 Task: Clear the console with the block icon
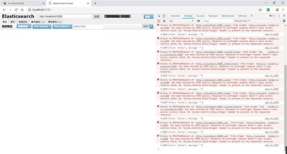(164, 21)
